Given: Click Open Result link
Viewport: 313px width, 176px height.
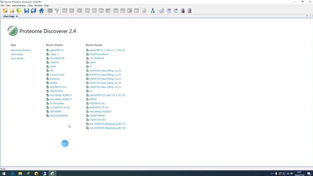Looking at the screenshot, I should click(x=18, y=58).
